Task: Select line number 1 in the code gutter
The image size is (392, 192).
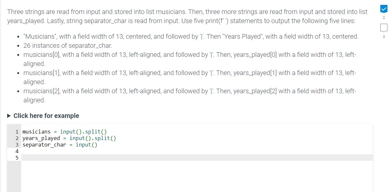Action: click(17, 132)
